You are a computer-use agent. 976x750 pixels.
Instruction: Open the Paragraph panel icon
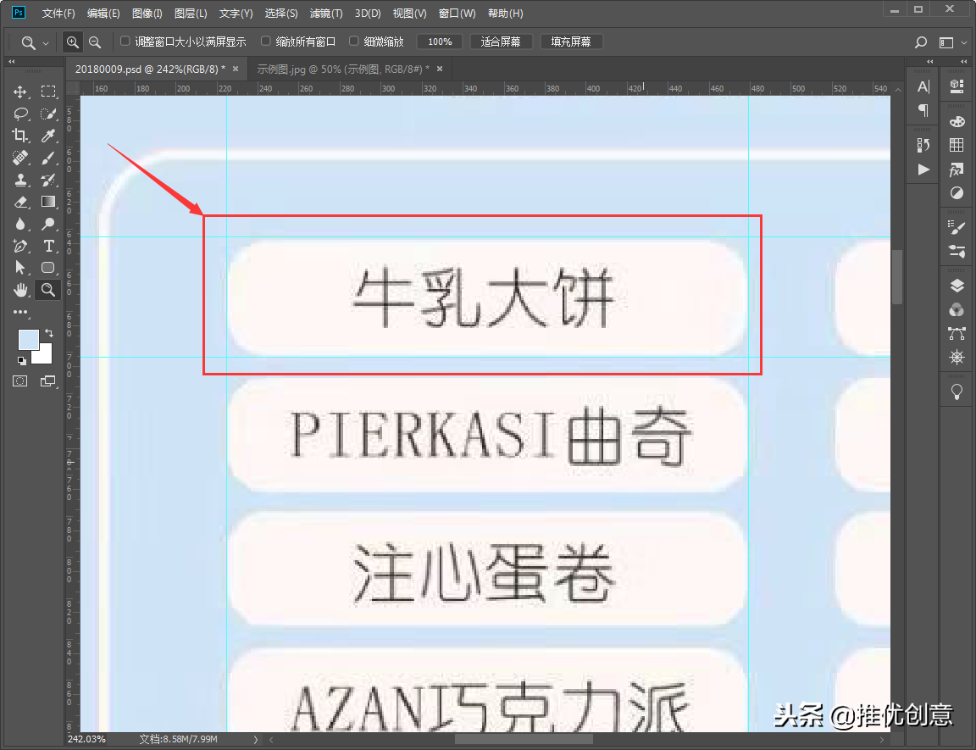(x=923, y=110)
